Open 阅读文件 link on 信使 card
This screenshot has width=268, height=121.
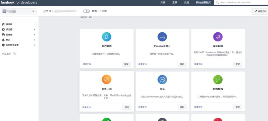point(143,107)
